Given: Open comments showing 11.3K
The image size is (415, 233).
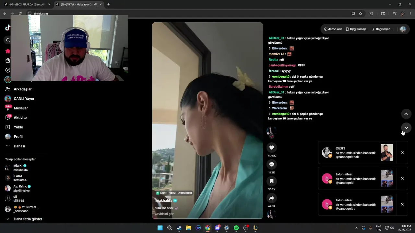Looking at the screenshot, I should (272, 164).
